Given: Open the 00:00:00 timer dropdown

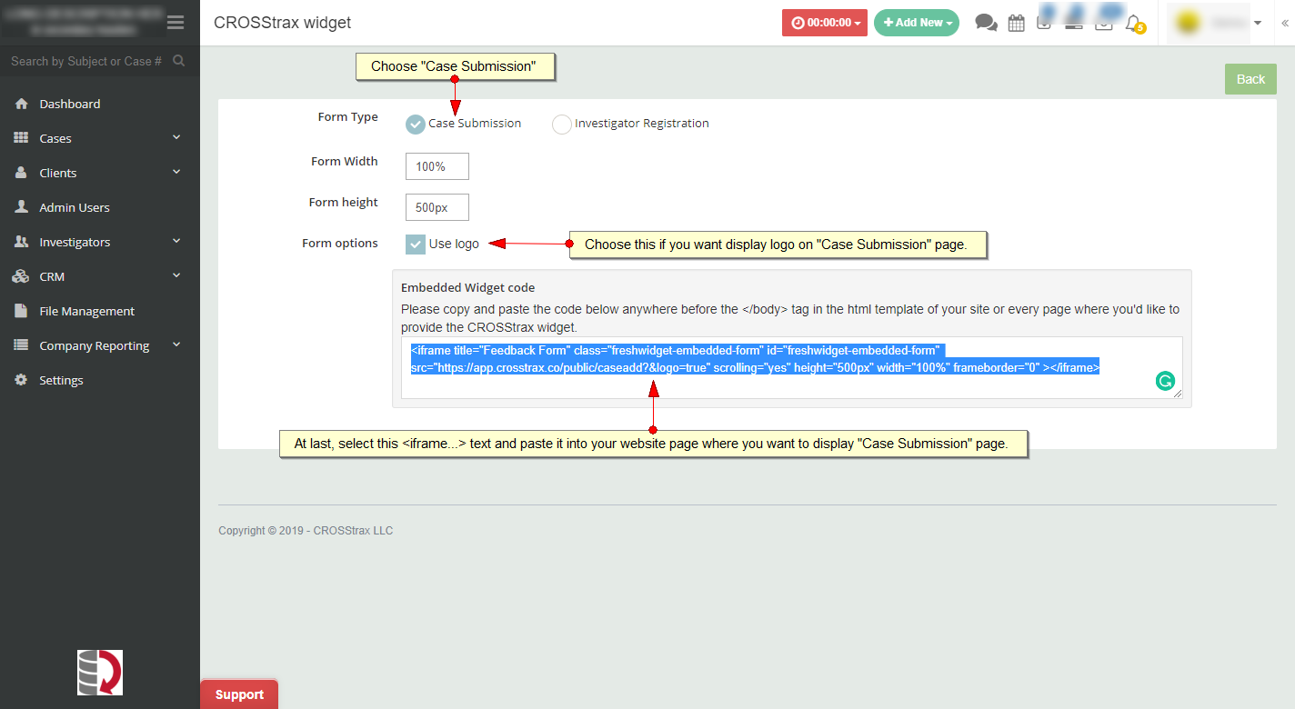Looking at the screenshot, I should click(x=825, y=23).
